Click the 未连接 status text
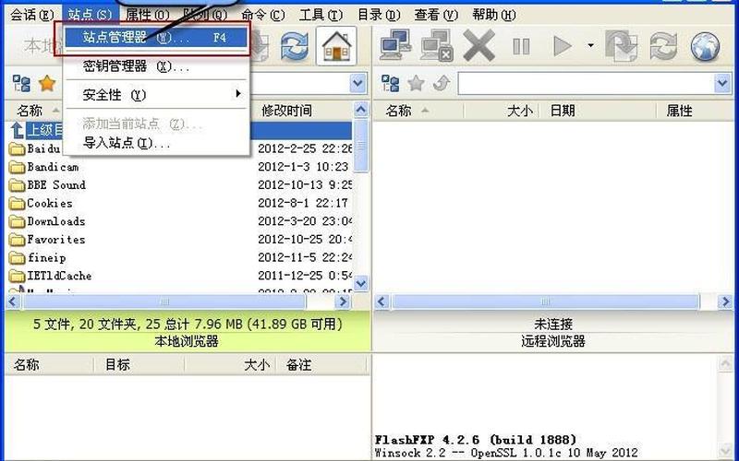Image resolution: width=739 pixels, height=461 pixels. pos(553,324)
